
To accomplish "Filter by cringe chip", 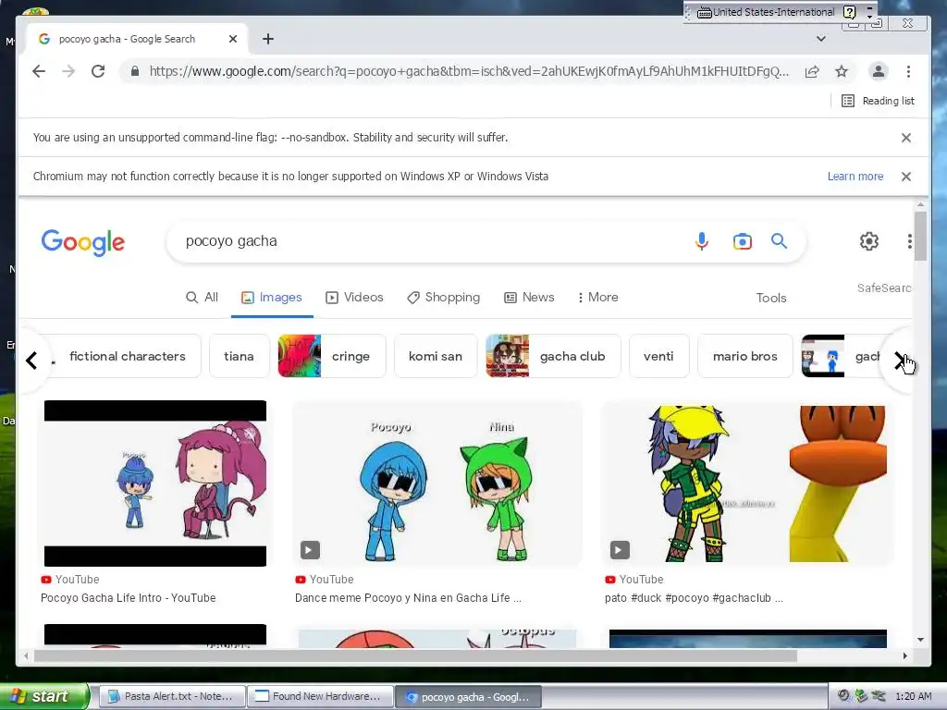I will 332,356.
